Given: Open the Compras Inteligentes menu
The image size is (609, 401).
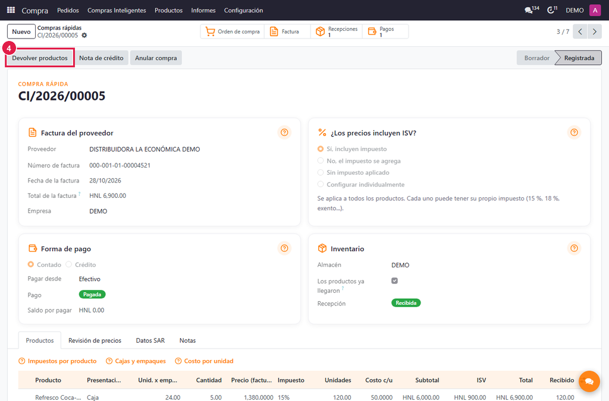Looking at the screenshot, I should tap(117, 10).
